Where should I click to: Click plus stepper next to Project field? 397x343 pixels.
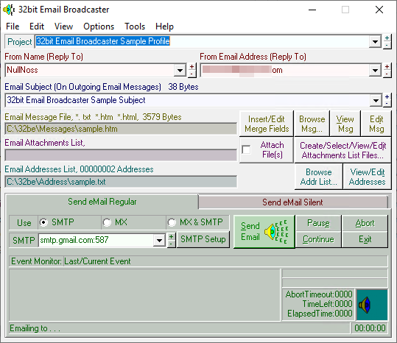pos(387,38)
